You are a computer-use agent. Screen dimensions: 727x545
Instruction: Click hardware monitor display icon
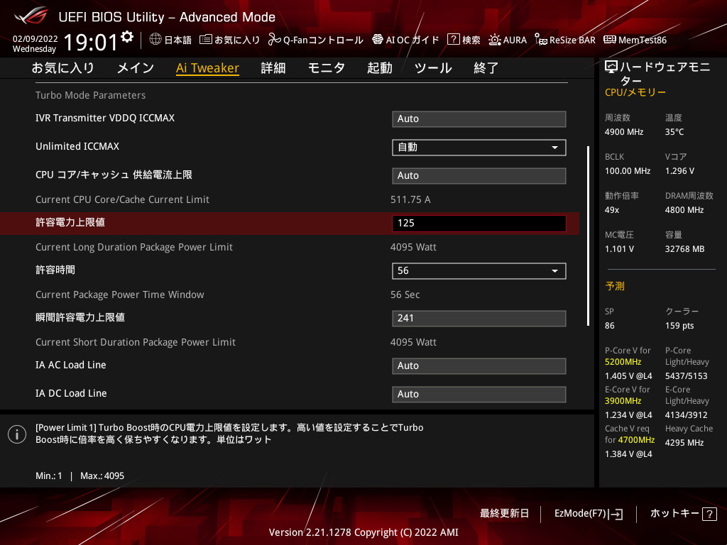pyautogui.click(x=611, y=67)
